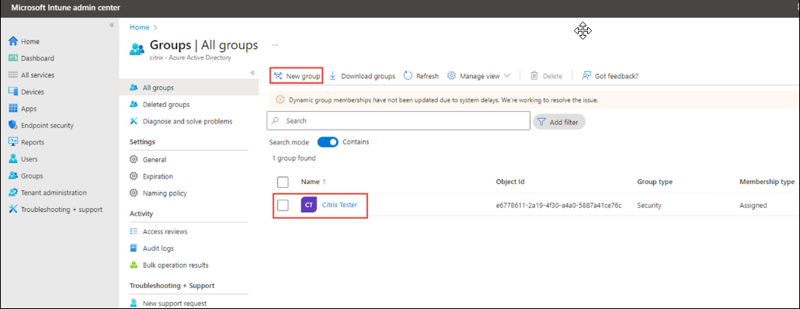The height and width of the screenshot is (309, 800).
Task: Open the ellipsis menu beside Groups title
Action: 275,45
